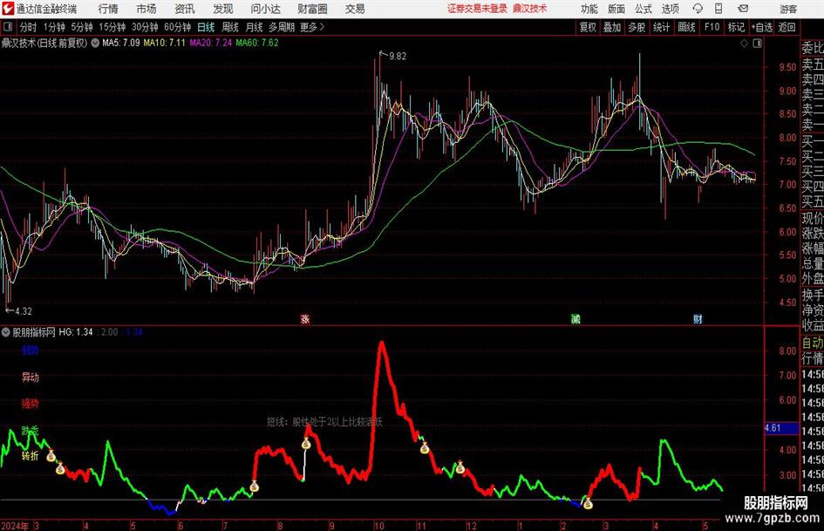Image resolution: width=824 pixels, height=531 pixels.
Task: Click the 游客 guest account label
Action: [x=788, y=9]
